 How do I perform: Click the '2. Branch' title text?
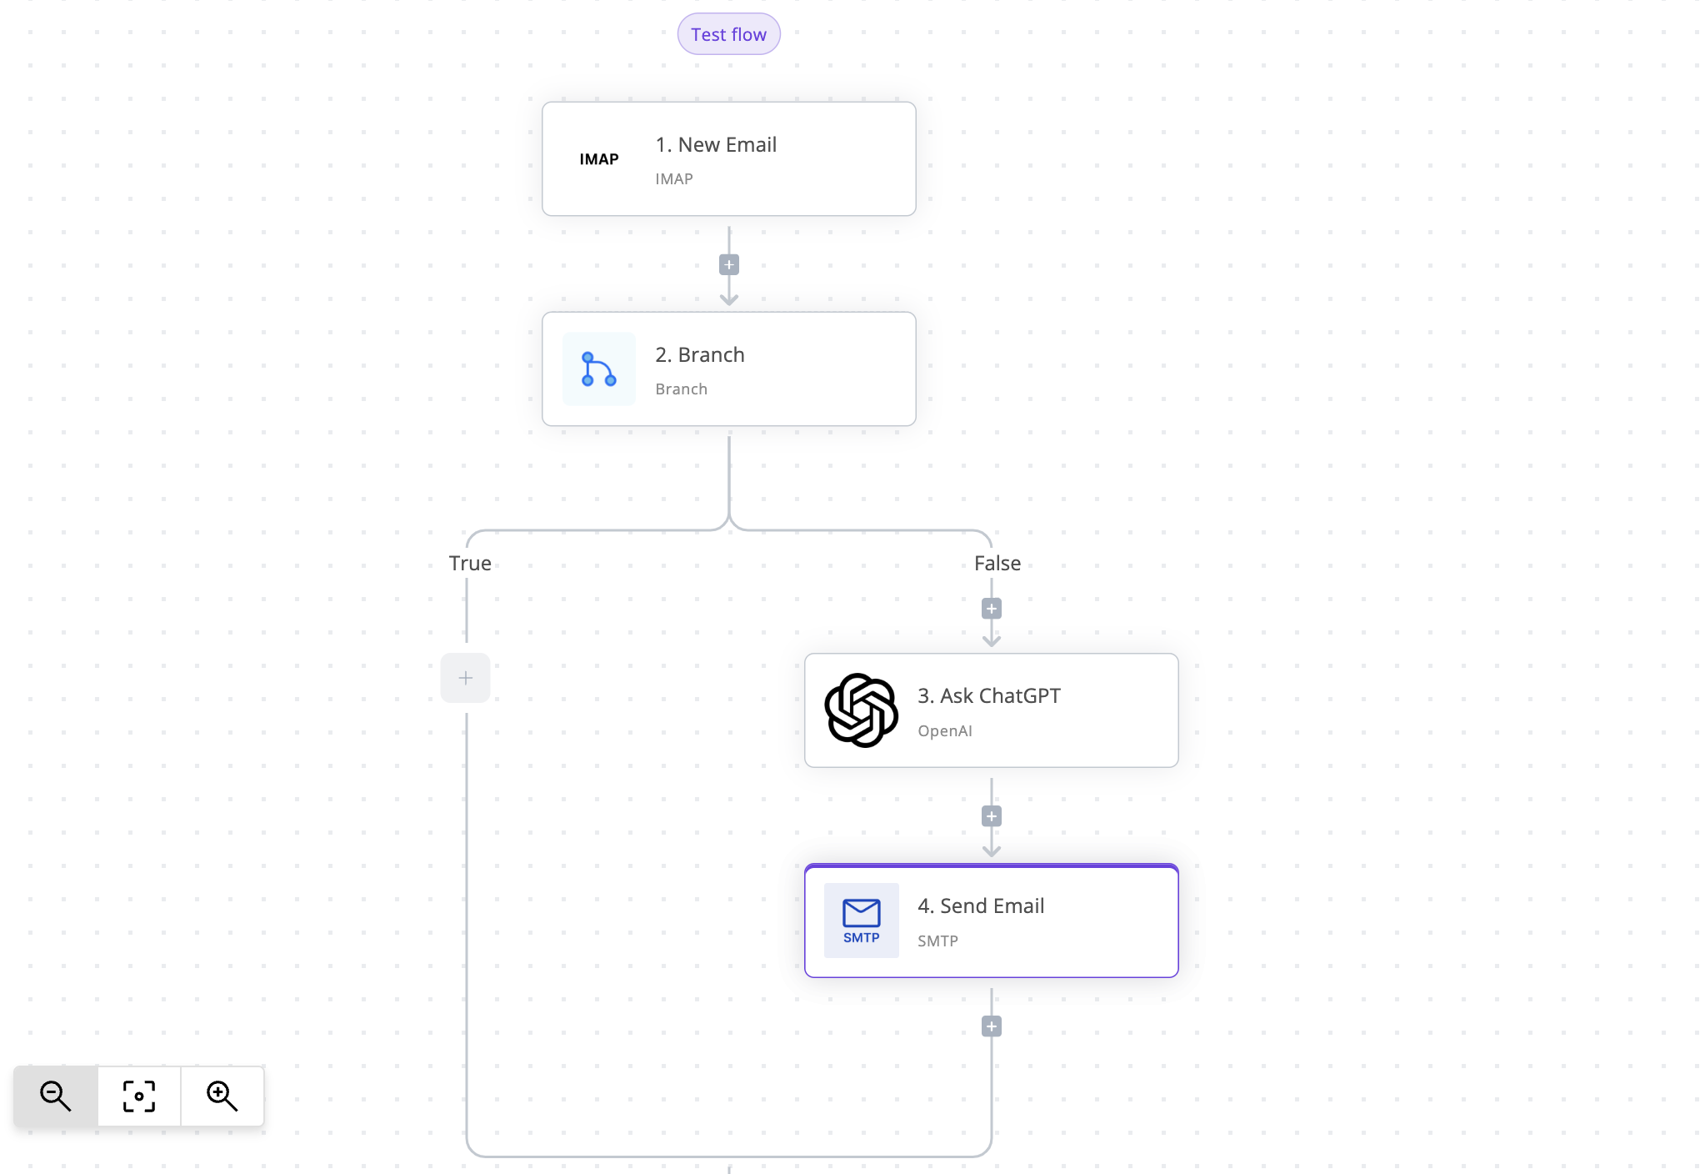700,355
